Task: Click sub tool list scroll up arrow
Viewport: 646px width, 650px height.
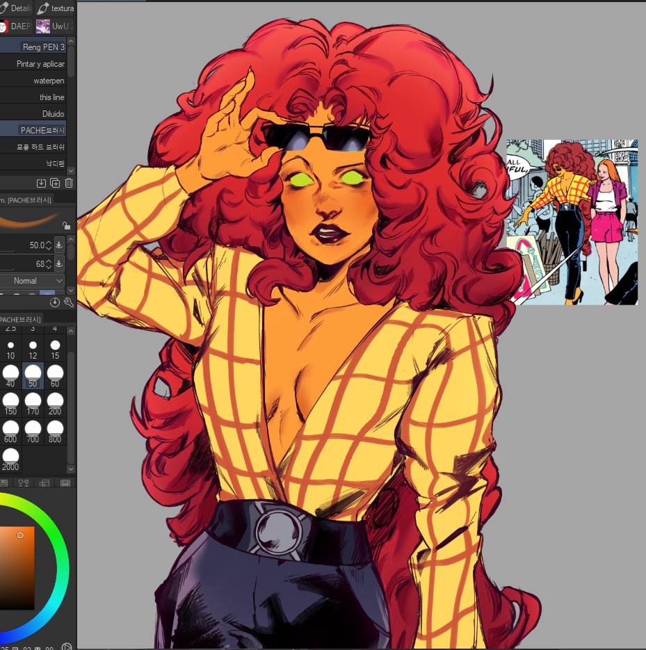Action: pos(71,41)
